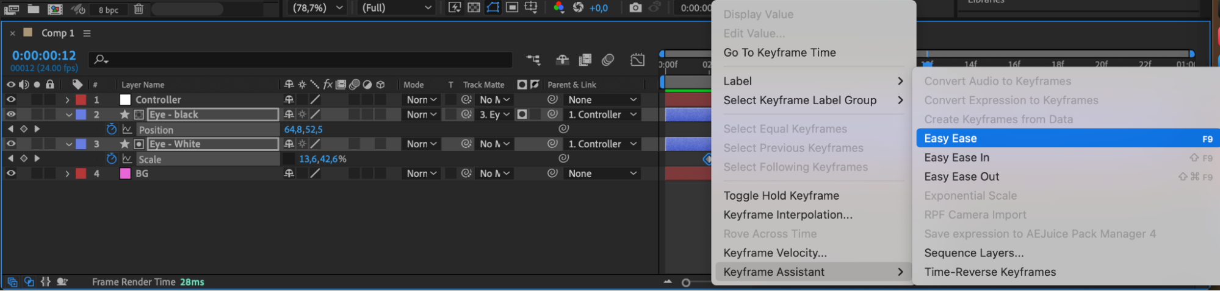Select Time-Reverse Keyframes menu item

(989, 272)
